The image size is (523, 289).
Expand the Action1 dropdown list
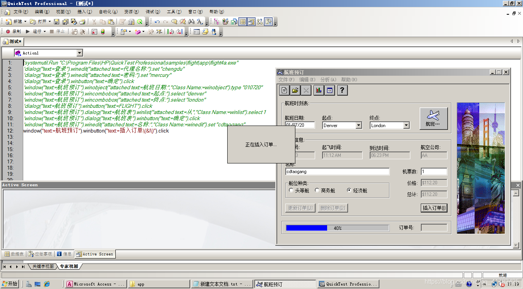pyautogui.click(x=79, y=53)
